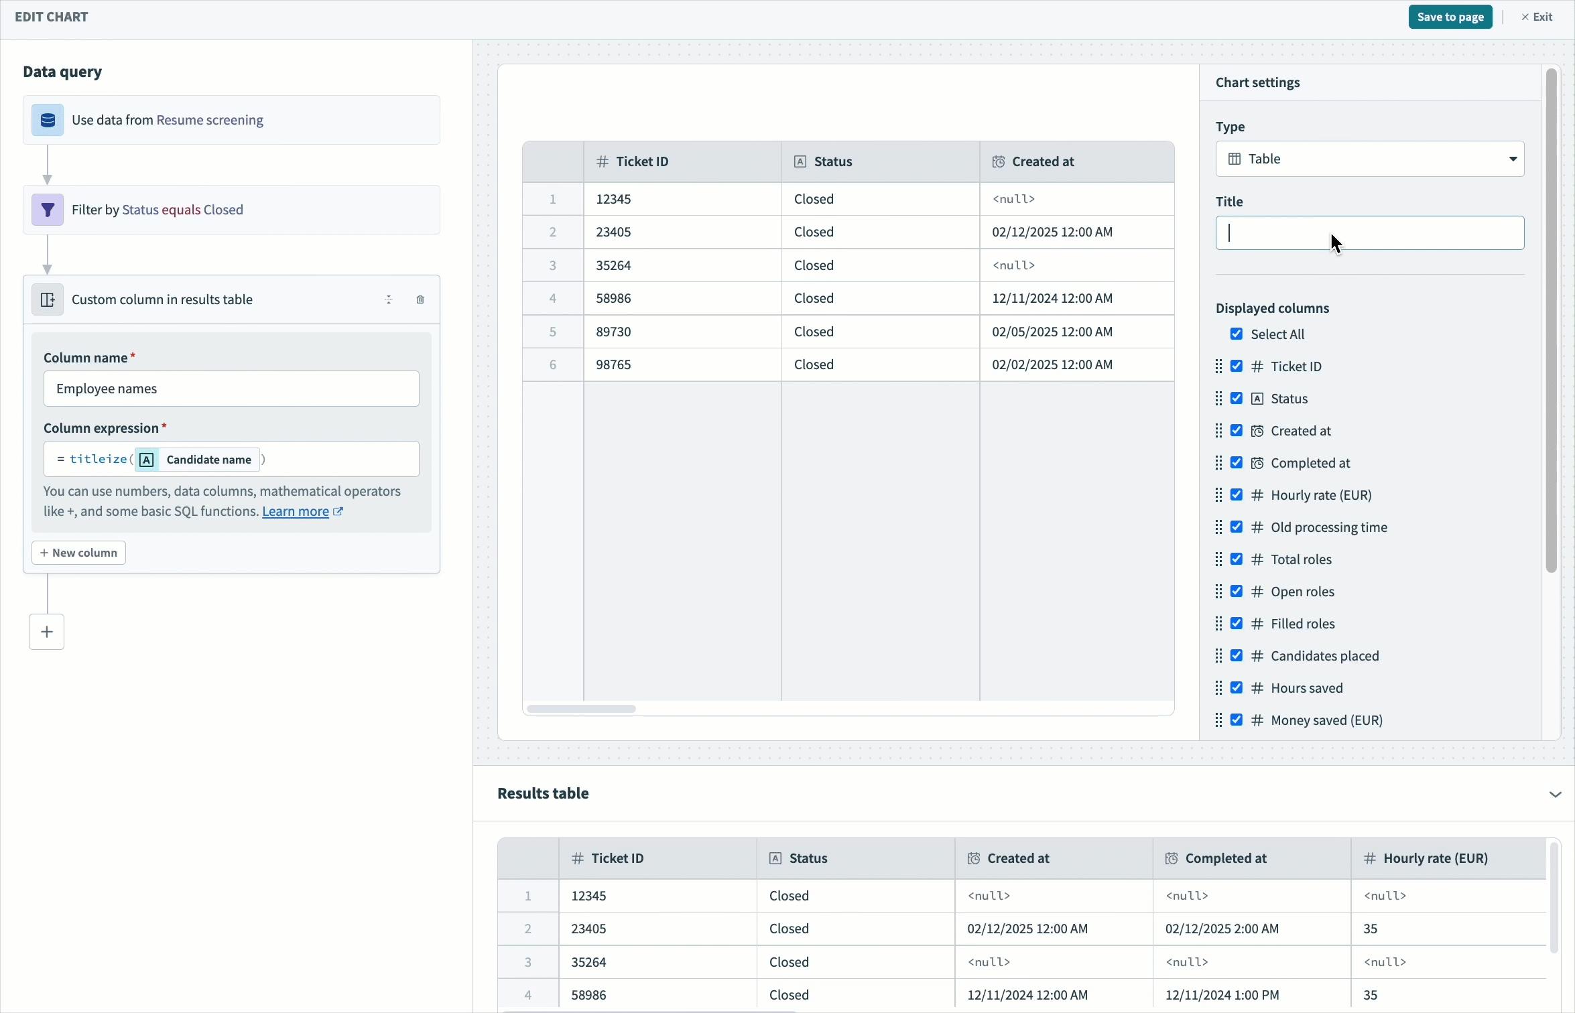The image size is (1575, 1013).
Task: Delete custom column using the trash icon
Action: coord(420,299)
